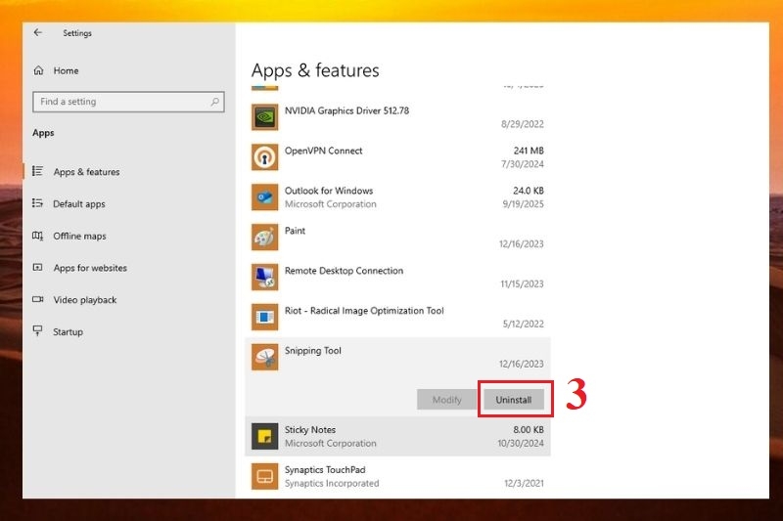Open the Apps & features page
Image resolution: width=783 pixels, height=521 pixels.
point(86,172)
